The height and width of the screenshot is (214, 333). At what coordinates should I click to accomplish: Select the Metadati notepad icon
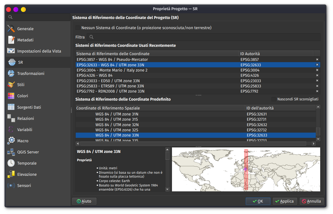11,40
